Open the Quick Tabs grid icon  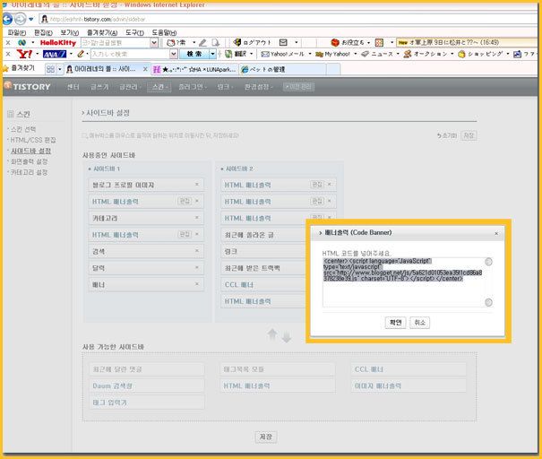50,69
